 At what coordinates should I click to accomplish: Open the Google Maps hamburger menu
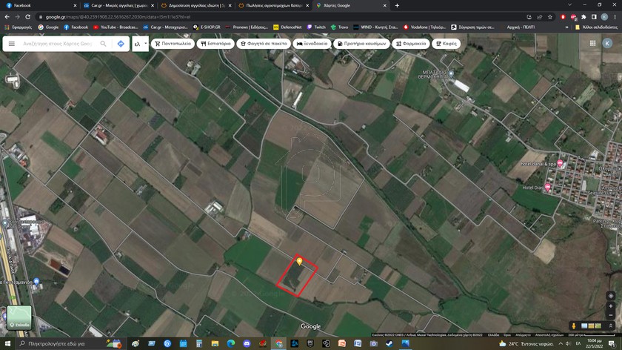[x=11, y=44]
